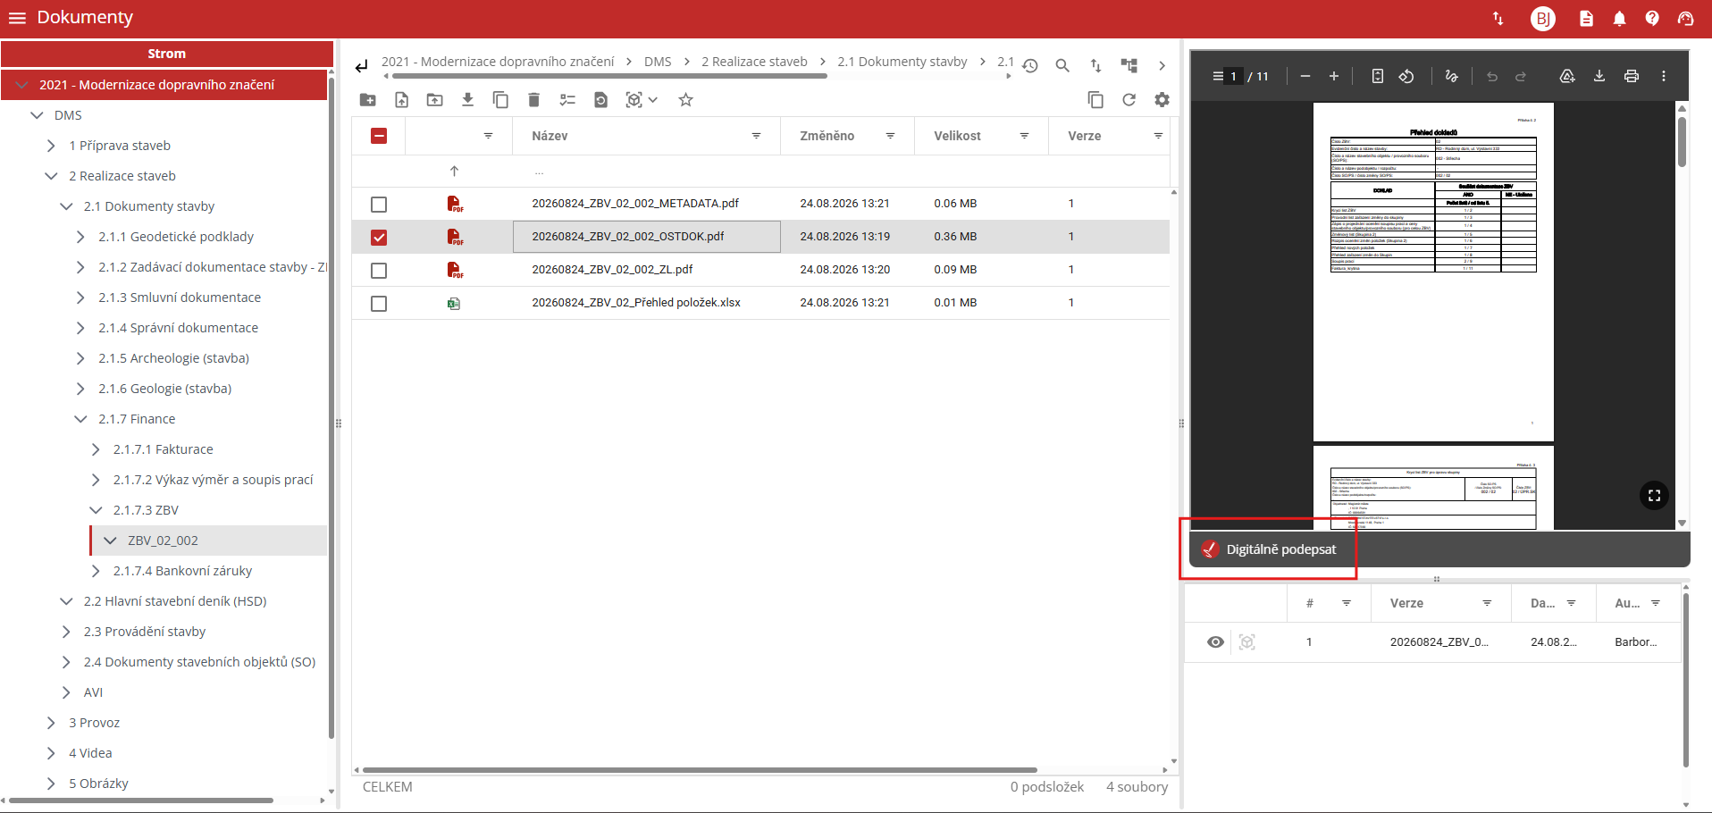
Task: Zoom out in the PDF viewer
Action: (1305, 77)
